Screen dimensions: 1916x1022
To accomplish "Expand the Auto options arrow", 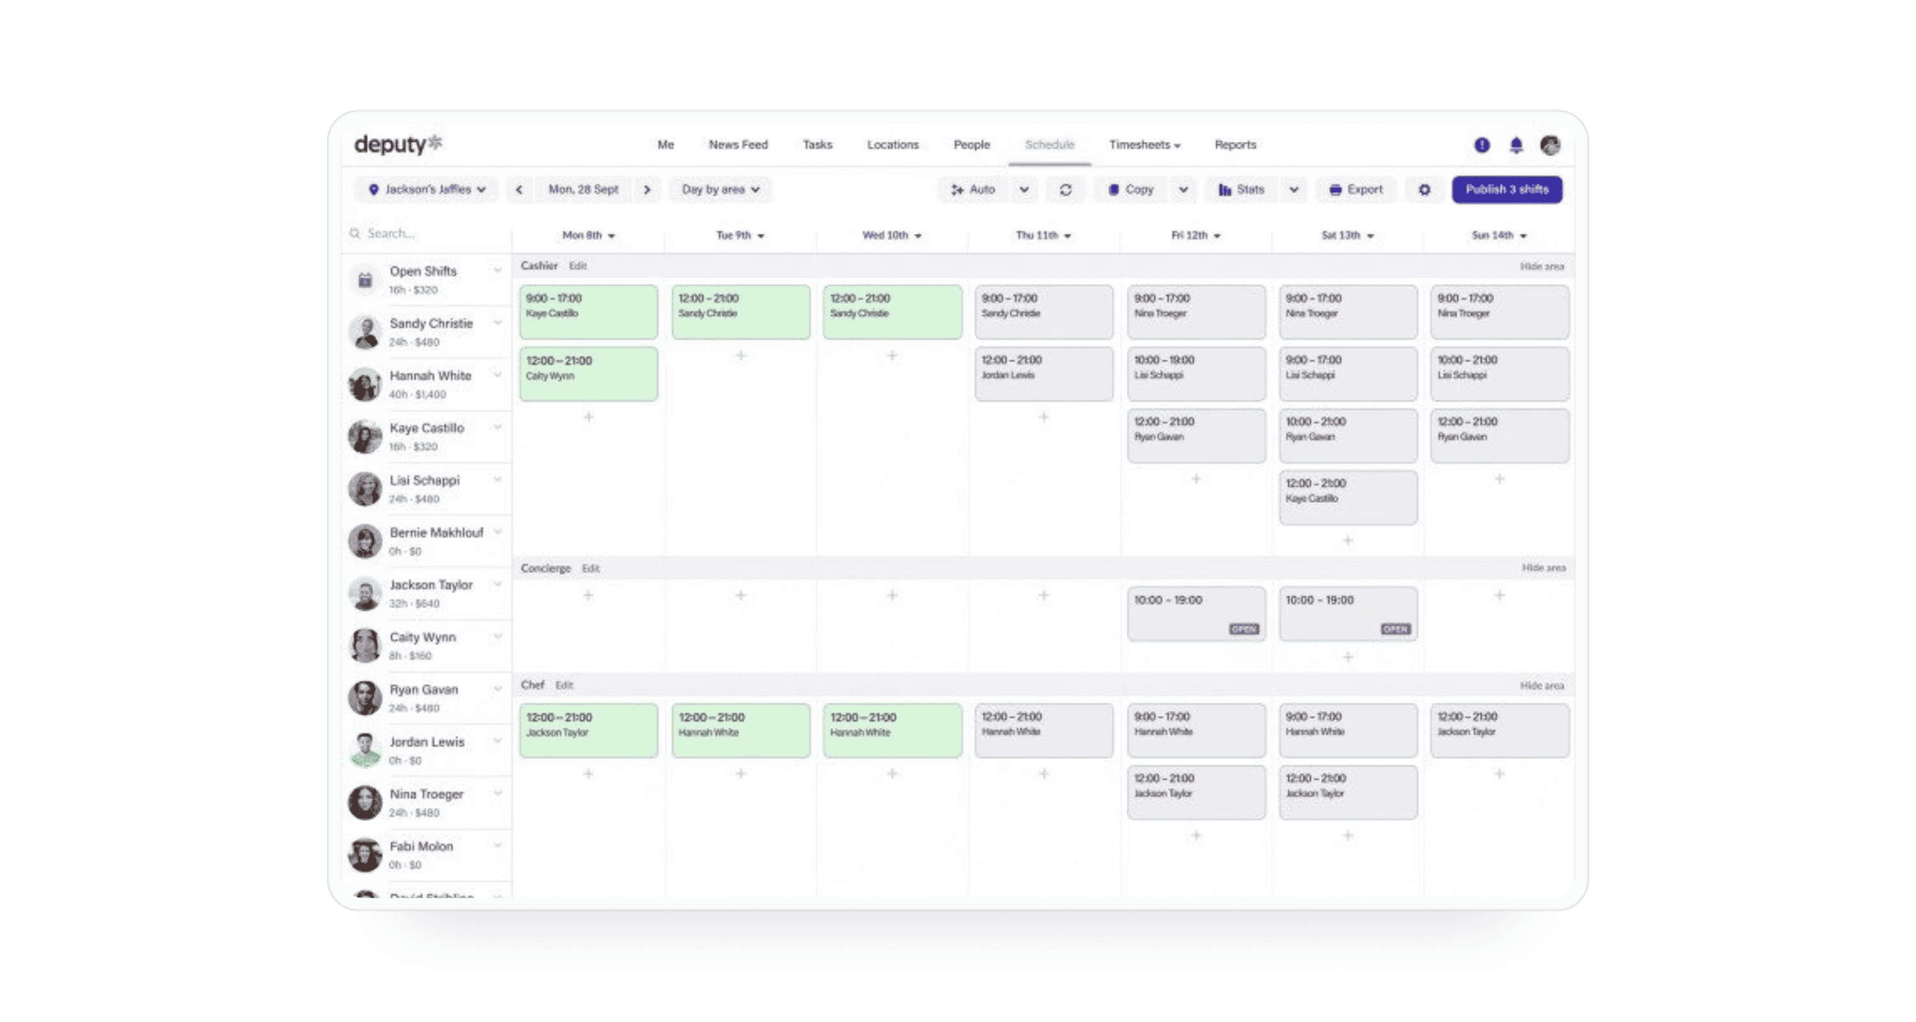I will [1024, 190].
